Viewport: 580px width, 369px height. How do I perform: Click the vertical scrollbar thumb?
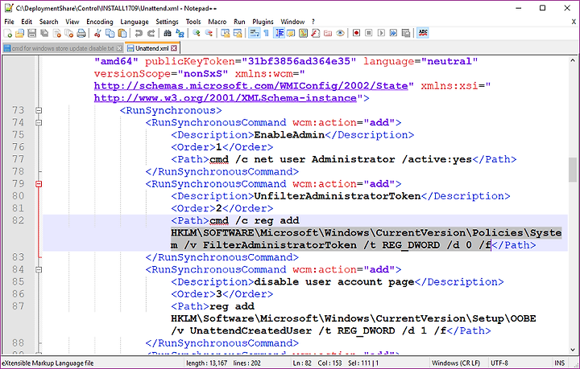573,170
